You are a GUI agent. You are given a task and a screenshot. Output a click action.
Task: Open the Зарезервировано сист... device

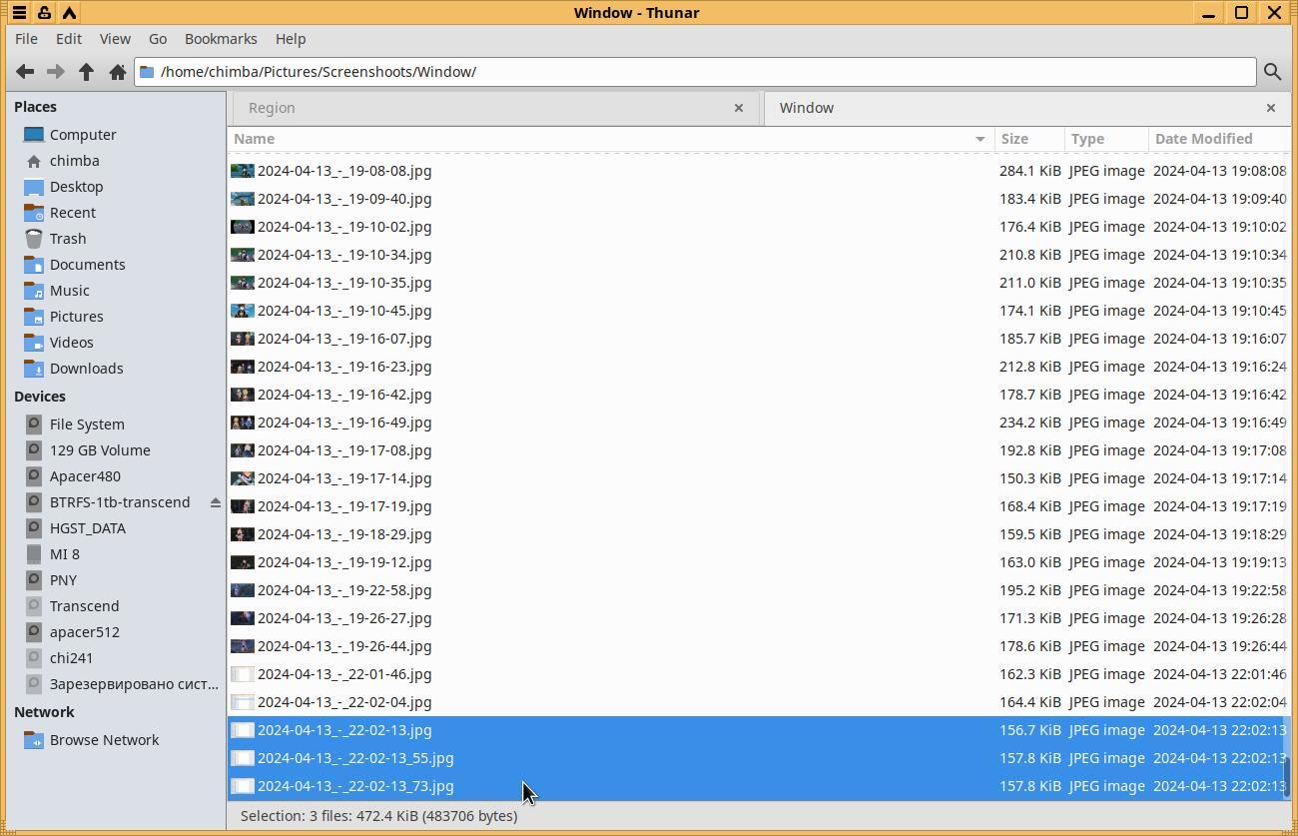click(134, 684)
